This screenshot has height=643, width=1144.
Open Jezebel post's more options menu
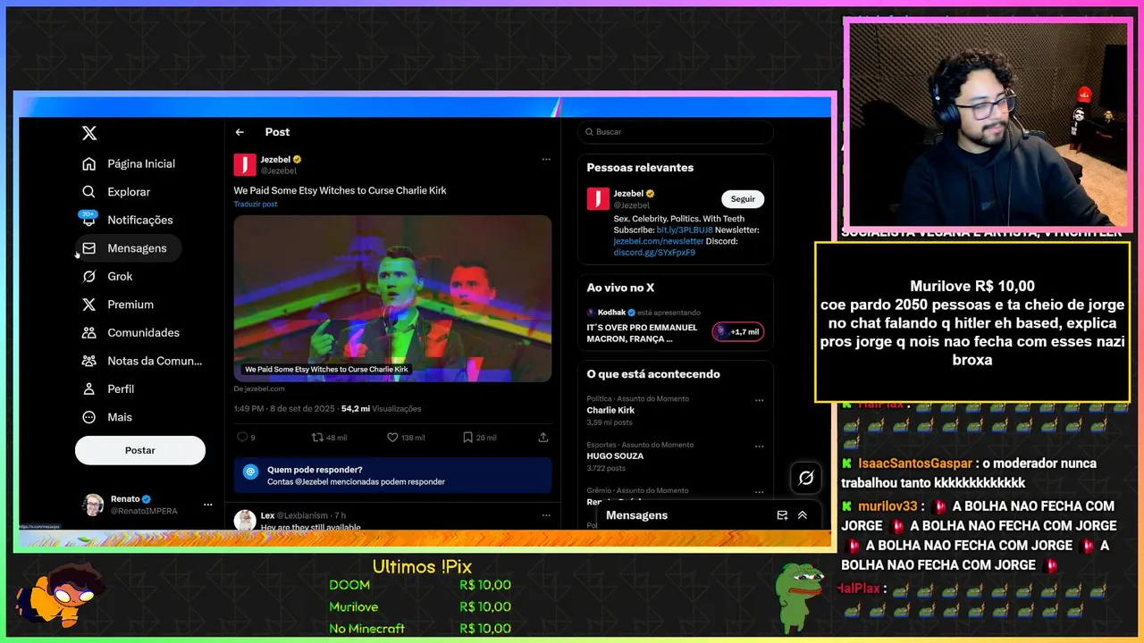pyautogui.click(x=546, y=159)
